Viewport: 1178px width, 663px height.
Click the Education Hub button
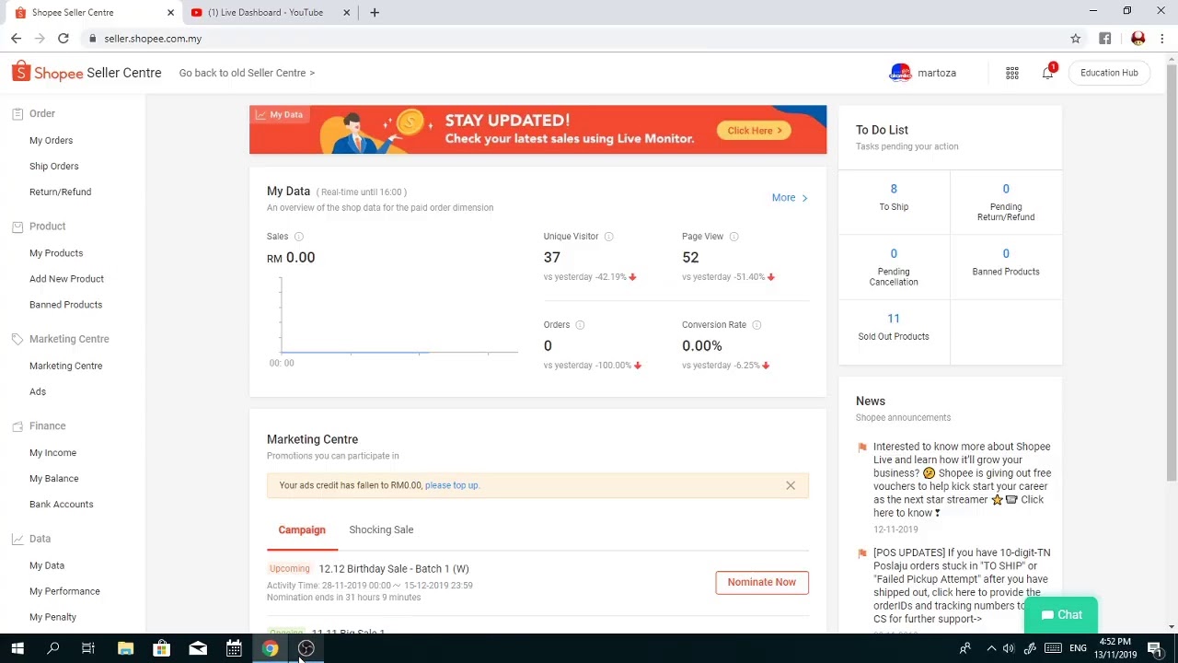(x=1109, y=73)
